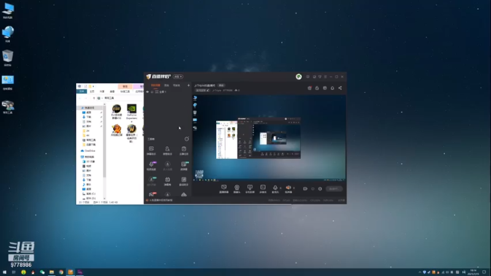Open WeChat from the taskbar
Screen dimensions: 491x276
pos(42,272)
